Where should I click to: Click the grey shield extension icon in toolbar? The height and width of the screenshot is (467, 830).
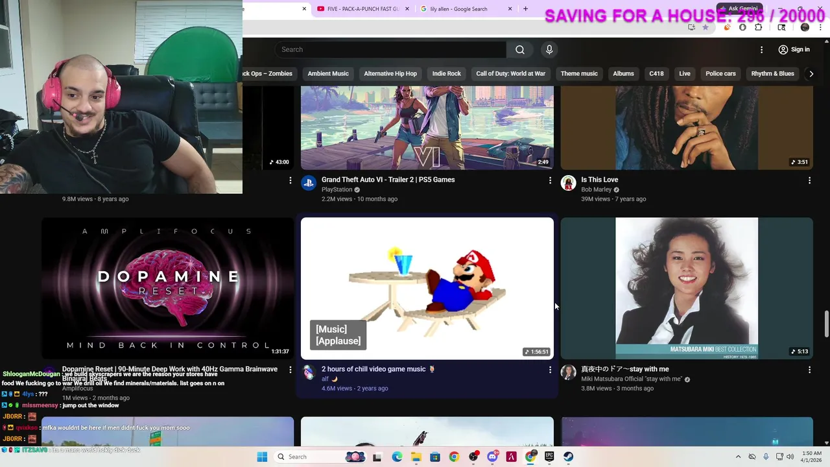(742, 27)
